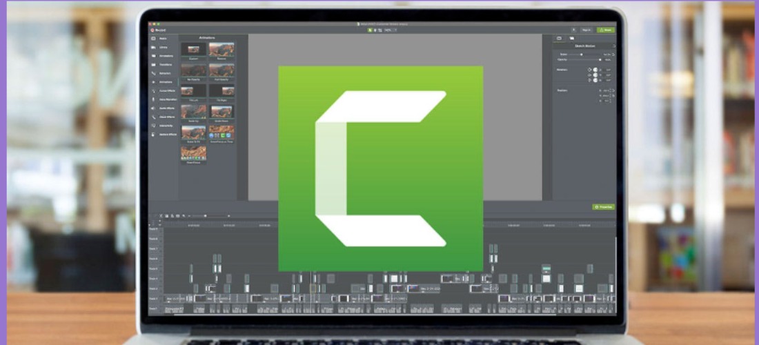Viewport: 759px width, 345px height.
Task: Open the Media tab in sidebar
Action: (160, 38)
